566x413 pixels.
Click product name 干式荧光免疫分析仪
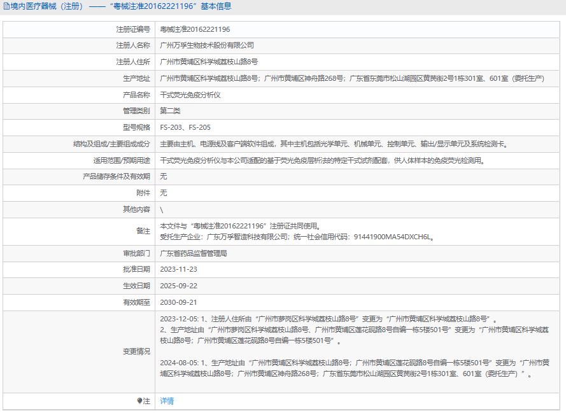coord(190,95)
